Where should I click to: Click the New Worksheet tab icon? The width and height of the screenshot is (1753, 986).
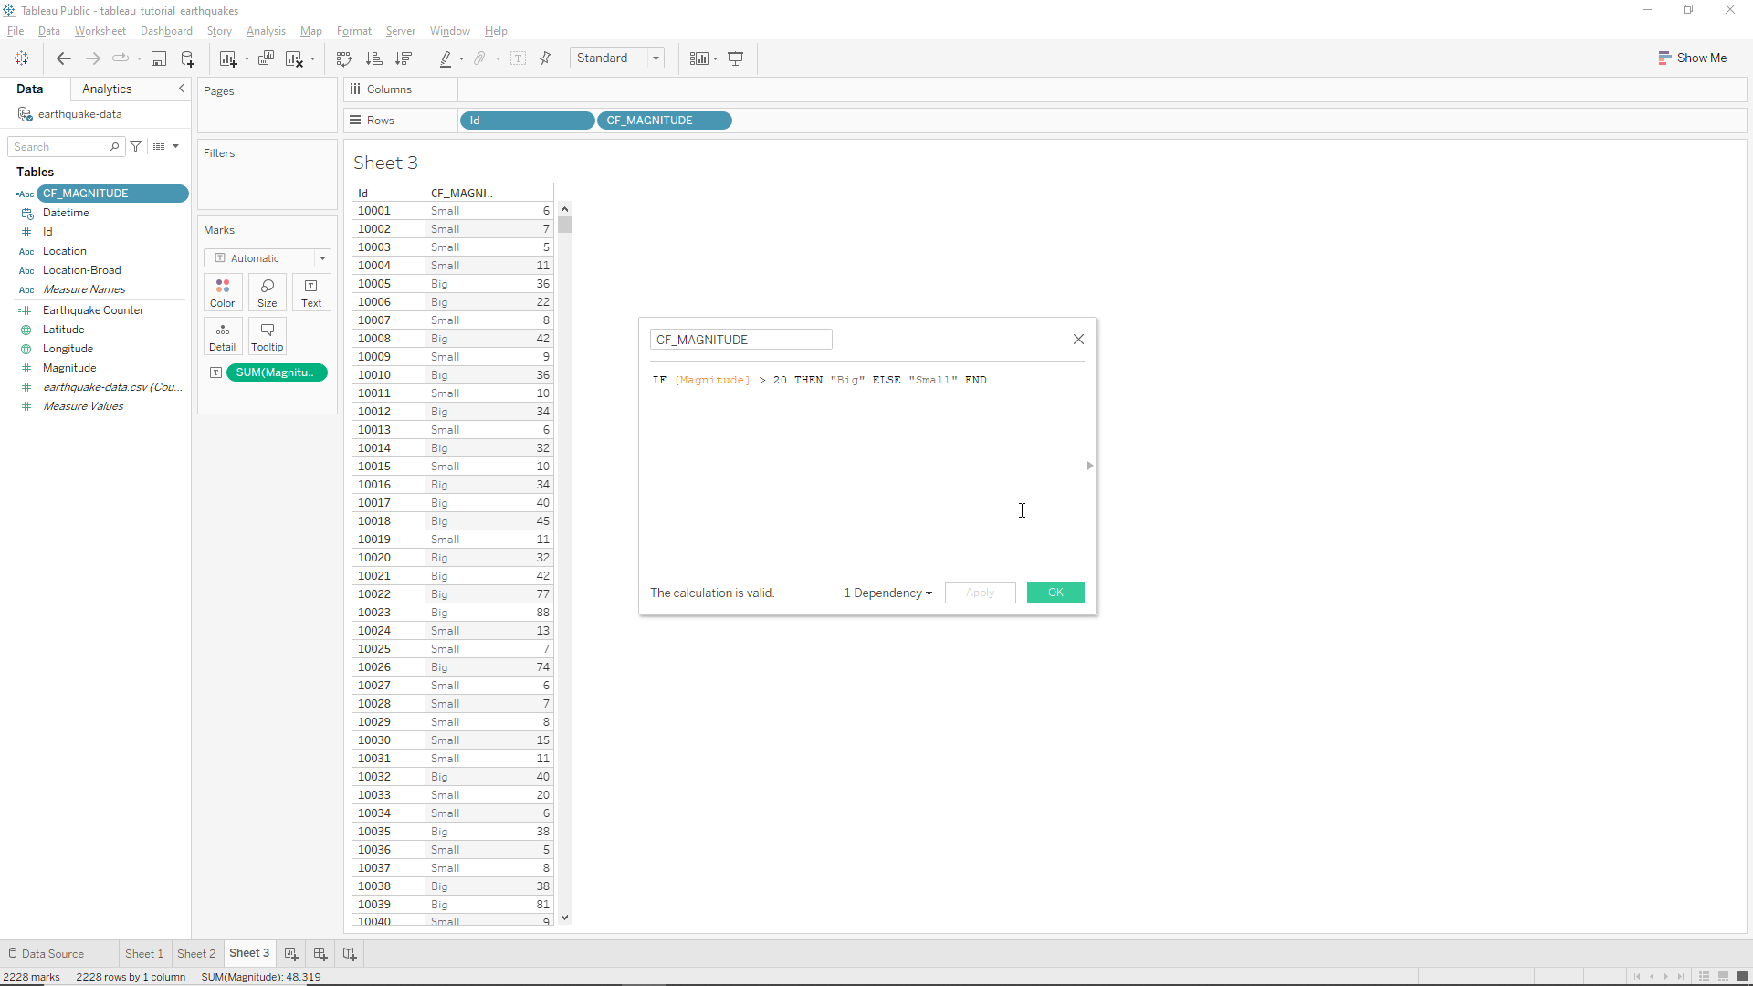291,953
